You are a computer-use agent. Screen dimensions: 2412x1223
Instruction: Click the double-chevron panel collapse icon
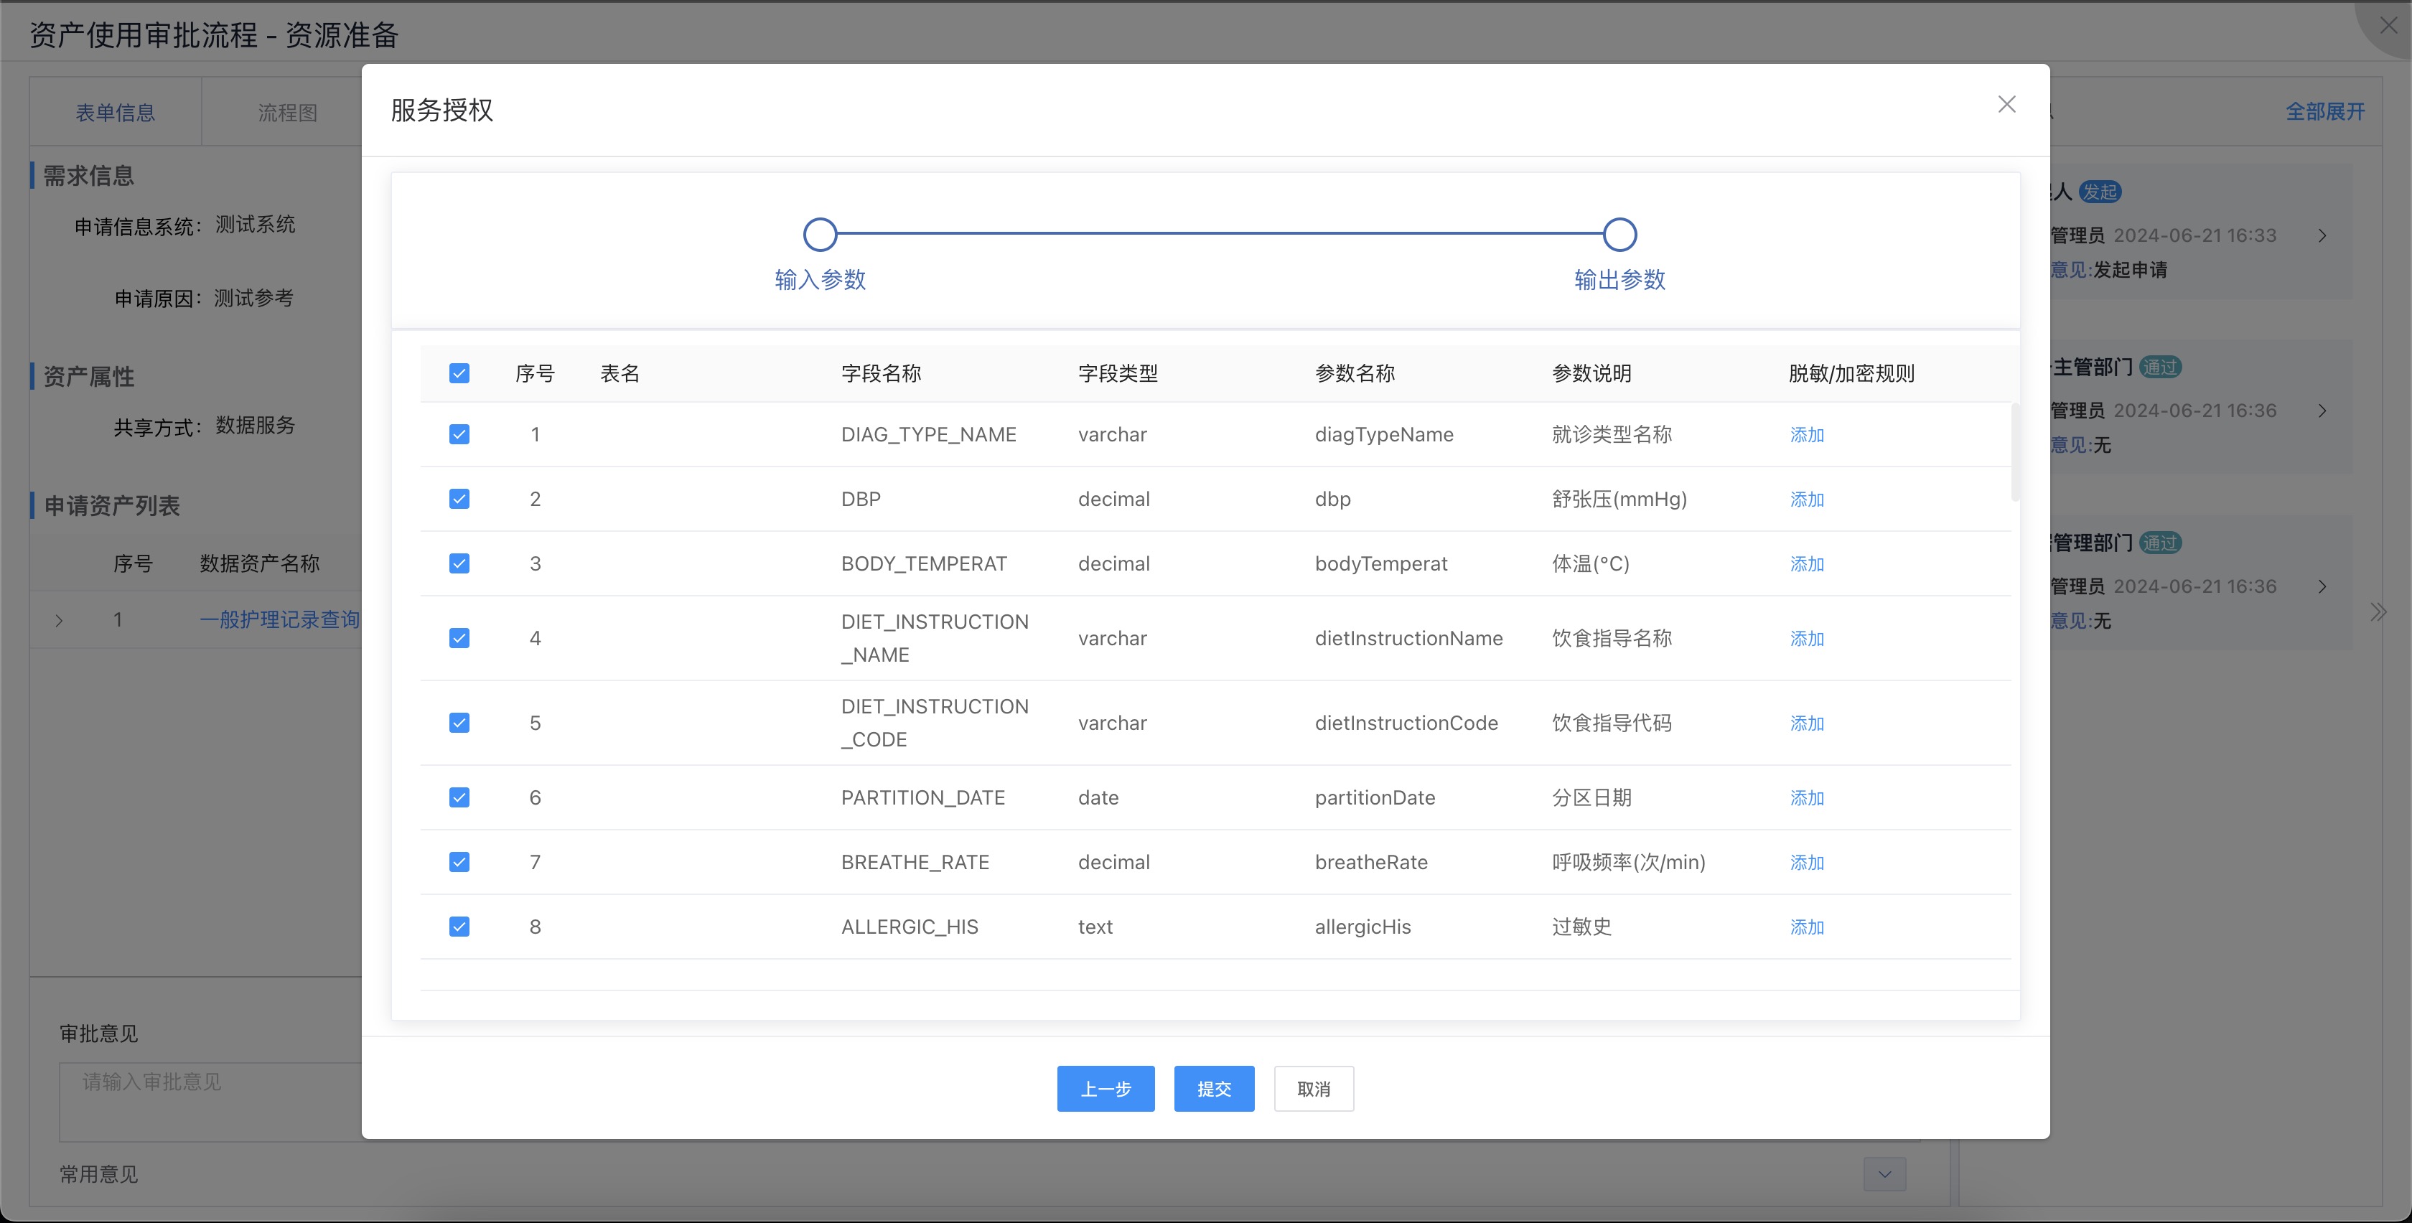[2378, 612]
